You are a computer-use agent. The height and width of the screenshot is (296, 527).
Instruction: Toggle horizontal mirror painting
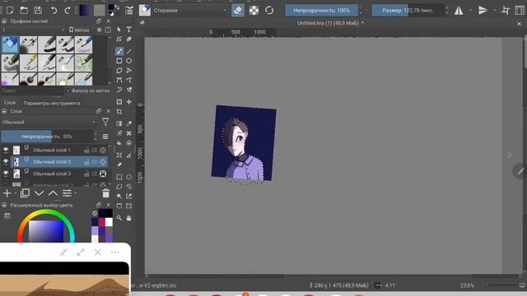pyautogui.click(x=459, y=11)
